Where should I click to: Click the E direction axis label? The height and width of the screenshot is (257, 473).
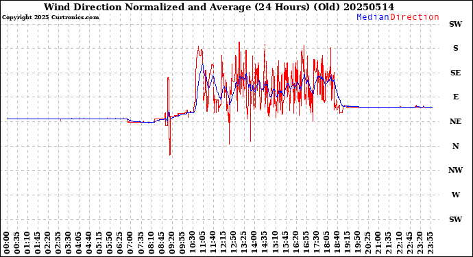click(455, 97)
